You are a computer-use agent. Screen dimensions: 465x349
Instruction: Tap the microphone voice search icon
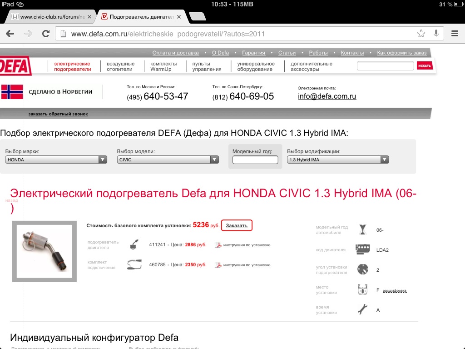pyautogui.click(x=436, y=34)
